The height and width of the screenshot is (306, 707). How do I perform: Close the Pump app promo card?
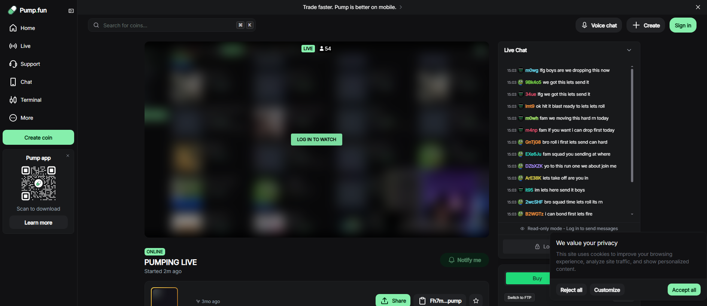[x=68, y=156]
